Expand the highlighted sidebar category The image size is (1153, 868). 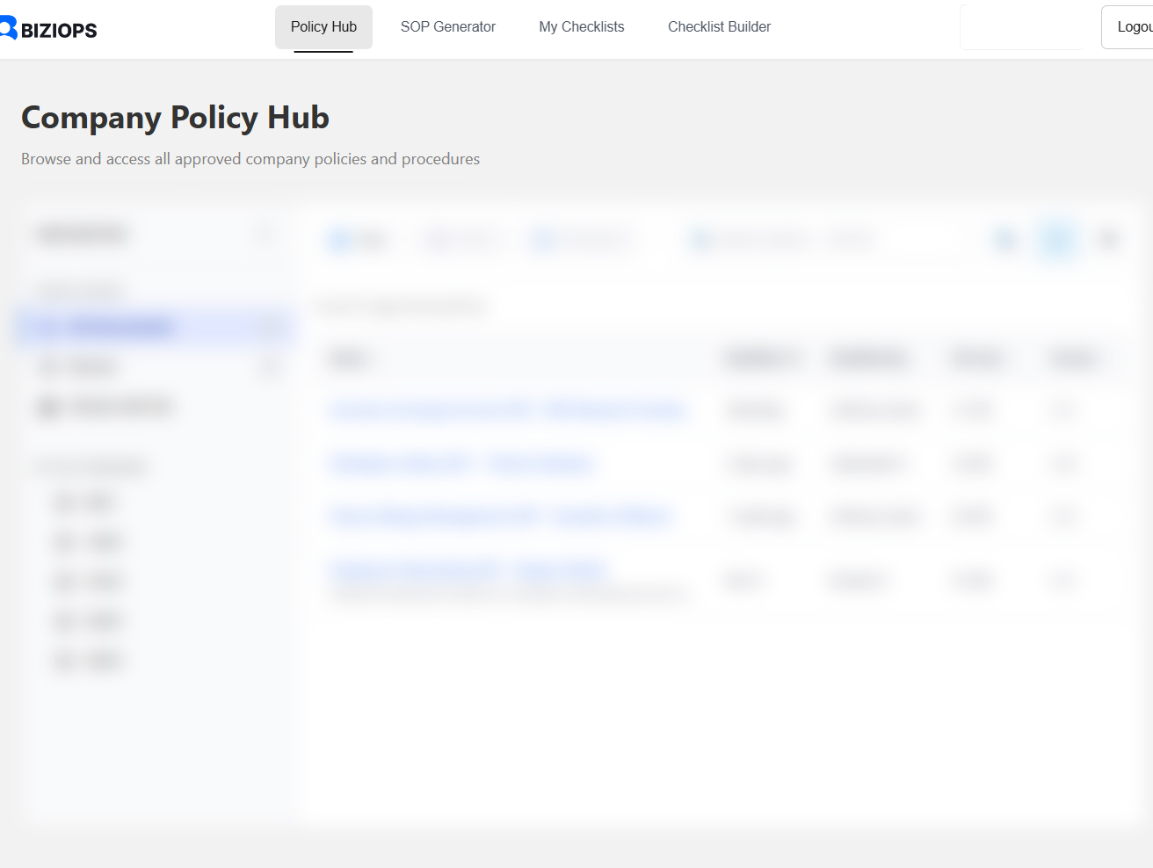coord(269,326)
